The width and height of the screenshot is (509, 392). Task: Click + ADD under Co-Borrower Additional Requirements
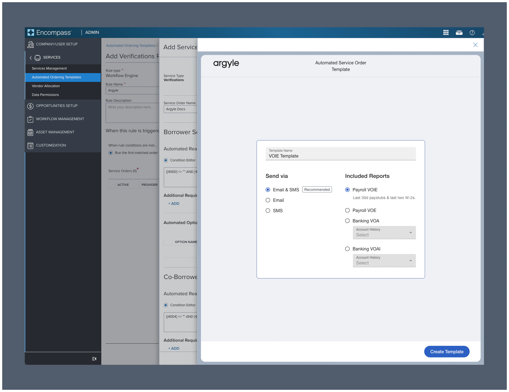tap(174, 349)
